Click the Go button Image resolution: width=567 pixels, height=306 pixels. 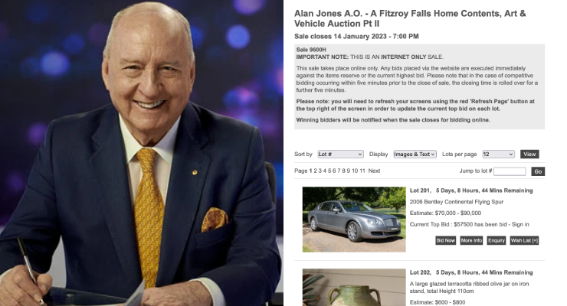(x=538, y=171)
